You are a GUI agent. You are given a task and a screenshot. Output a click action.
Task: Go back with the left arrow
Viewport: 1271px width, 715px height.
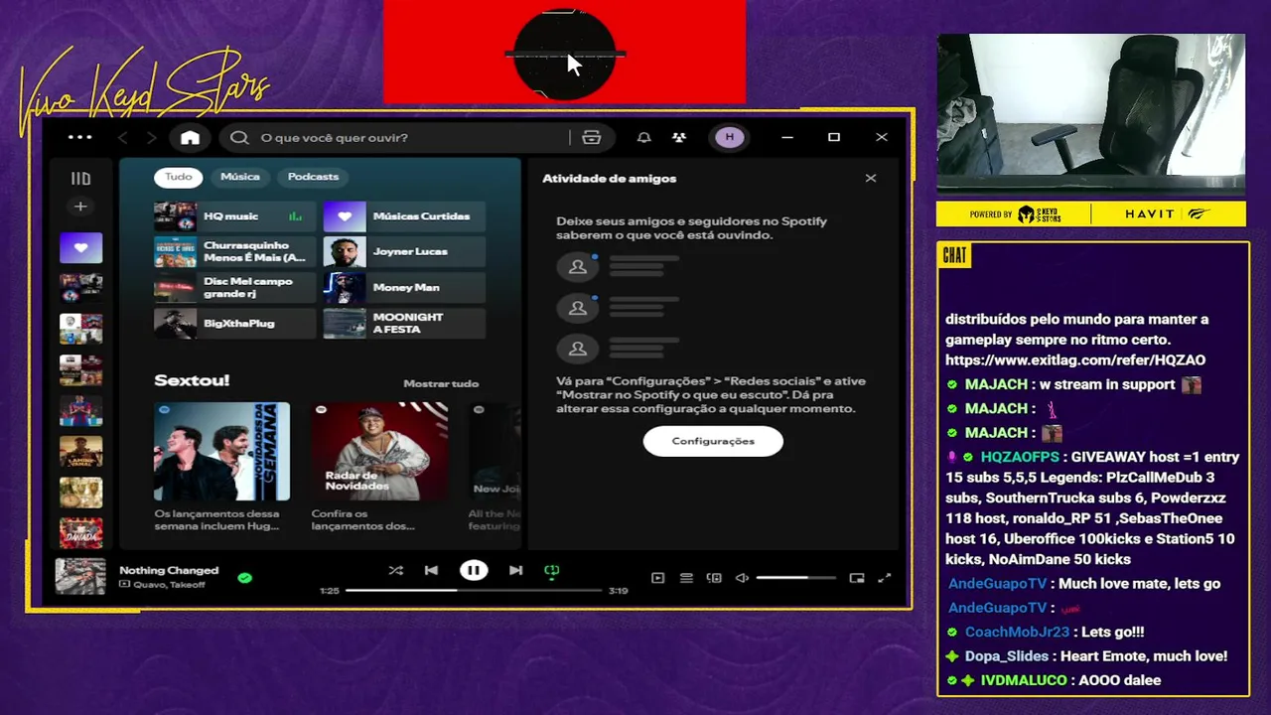pos(123,137)
